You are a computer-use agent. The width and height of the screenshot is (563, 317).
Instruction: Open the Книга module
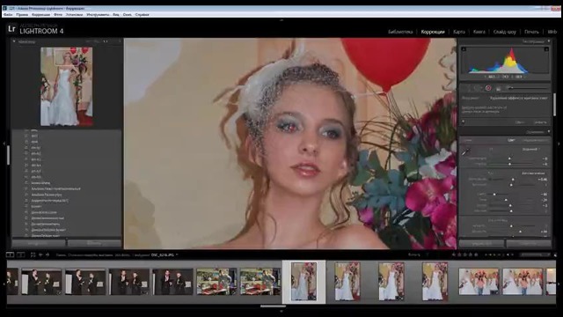tap(479, 32)
